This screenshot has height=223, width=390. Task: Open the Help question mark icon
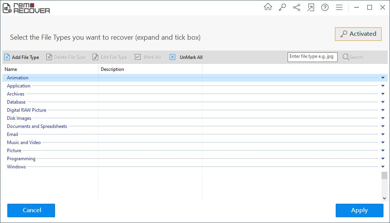325,7
